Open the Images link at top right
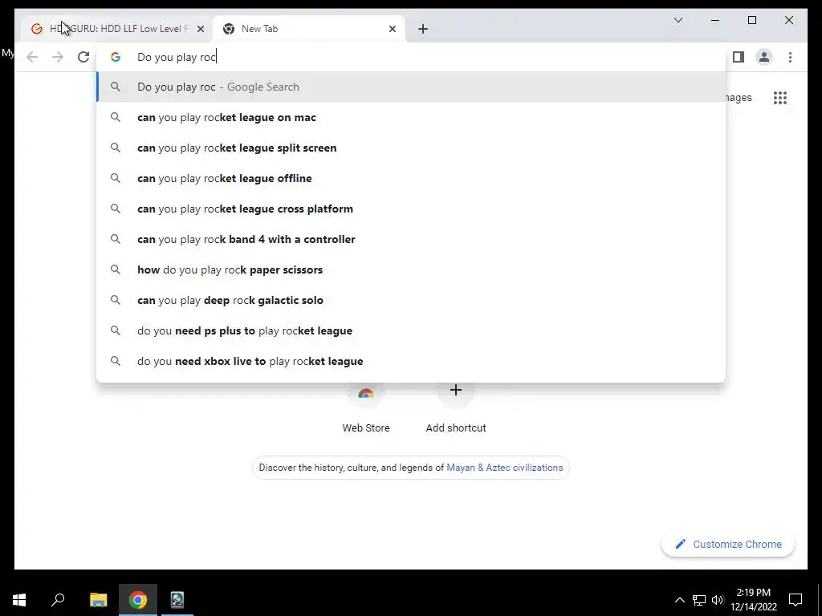This screenshot has width=822, height=616. (x=739, y=98)
